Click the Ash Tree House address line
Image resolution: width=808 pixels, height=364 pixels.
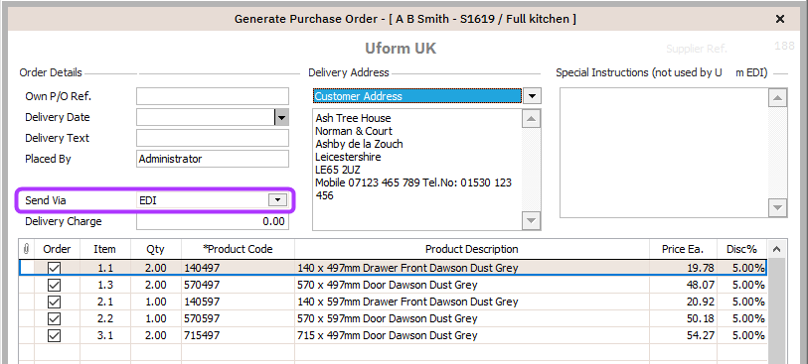(x=354, y=118)
